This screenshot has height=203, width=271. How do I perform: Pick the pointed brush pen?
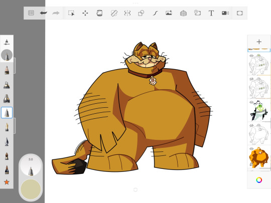[x=7, y=142]
